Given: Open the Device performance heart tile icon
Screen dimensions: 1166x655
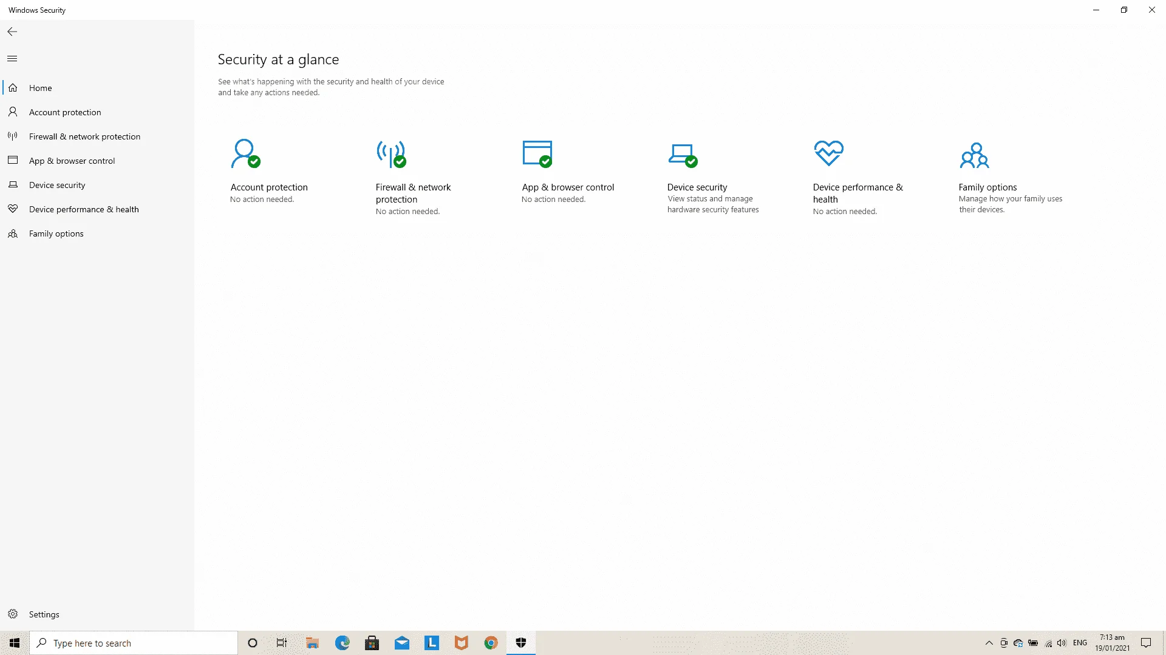Looking at the screenshot, I should (829, 153).
